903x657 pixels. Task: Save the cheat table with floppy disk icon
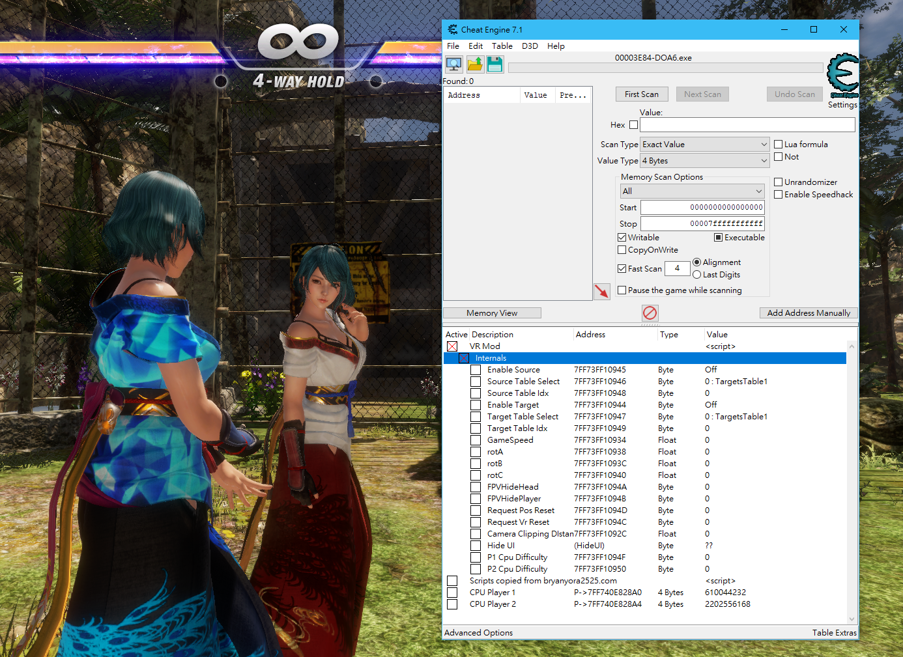tap(494, 64)
